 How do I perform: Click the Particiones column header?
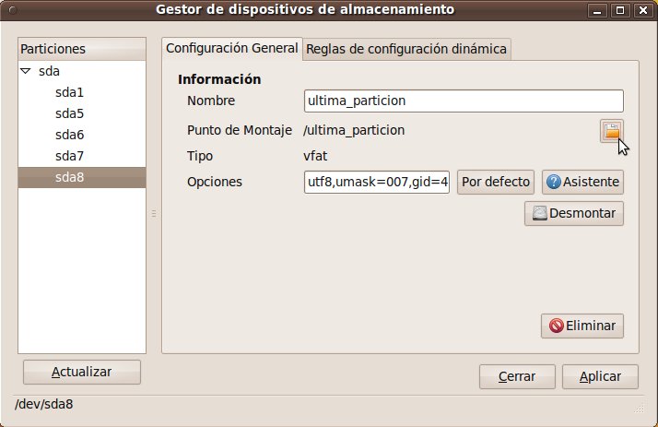[82, 49]
